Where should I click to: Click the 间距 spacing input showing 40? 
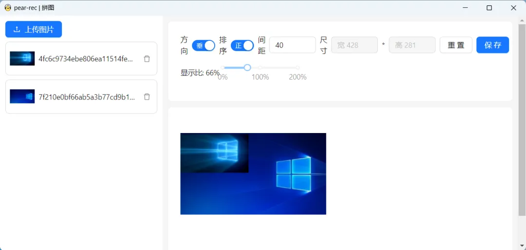[293, 45]
